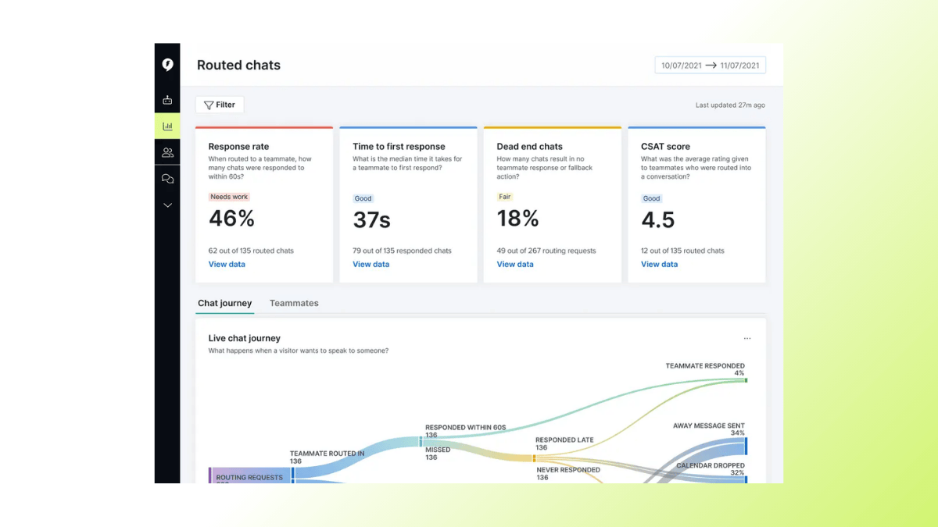Select the bot automation icon in sidebar
The width and height of the screenshot is (938, 527).
pyautogui.click(x=167, y=99)
